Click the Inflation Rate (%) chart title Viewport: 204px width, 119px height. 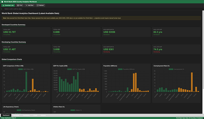(59, 107)
